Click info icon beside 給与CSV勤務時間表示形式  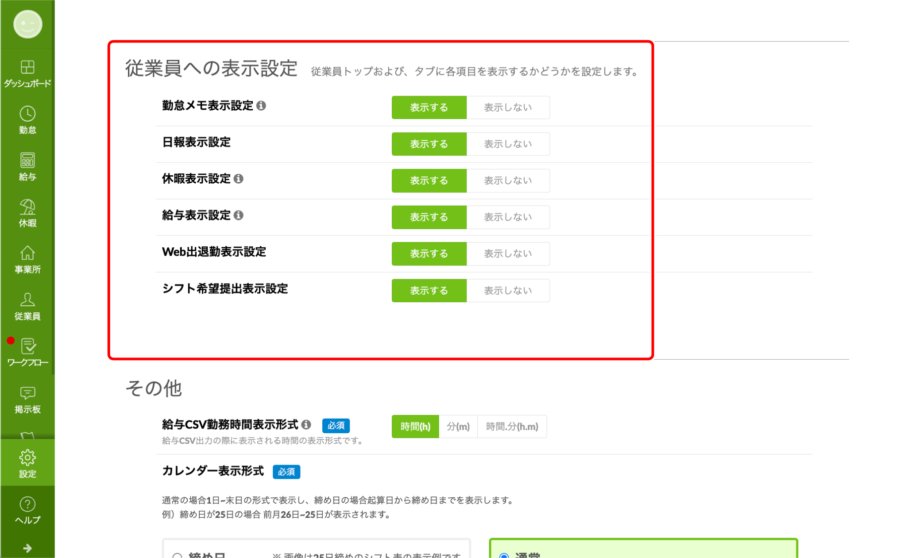(306, 425)
